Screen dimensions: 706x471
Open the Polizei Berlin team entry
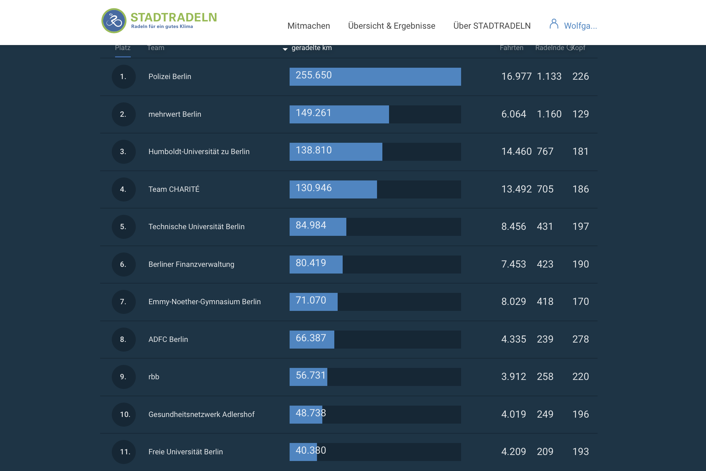(170, 76)
